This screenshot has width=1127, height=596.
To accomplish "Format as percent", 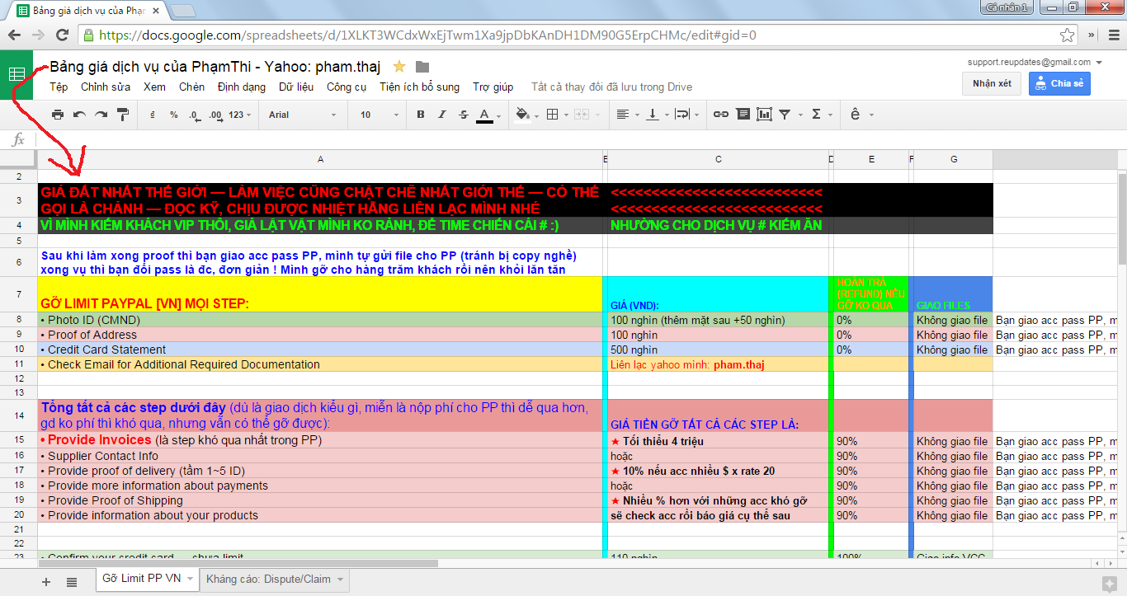I will (173, 115).
